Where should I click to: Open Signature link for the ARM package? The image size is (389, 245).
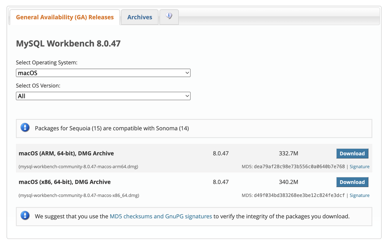point(359,167)
